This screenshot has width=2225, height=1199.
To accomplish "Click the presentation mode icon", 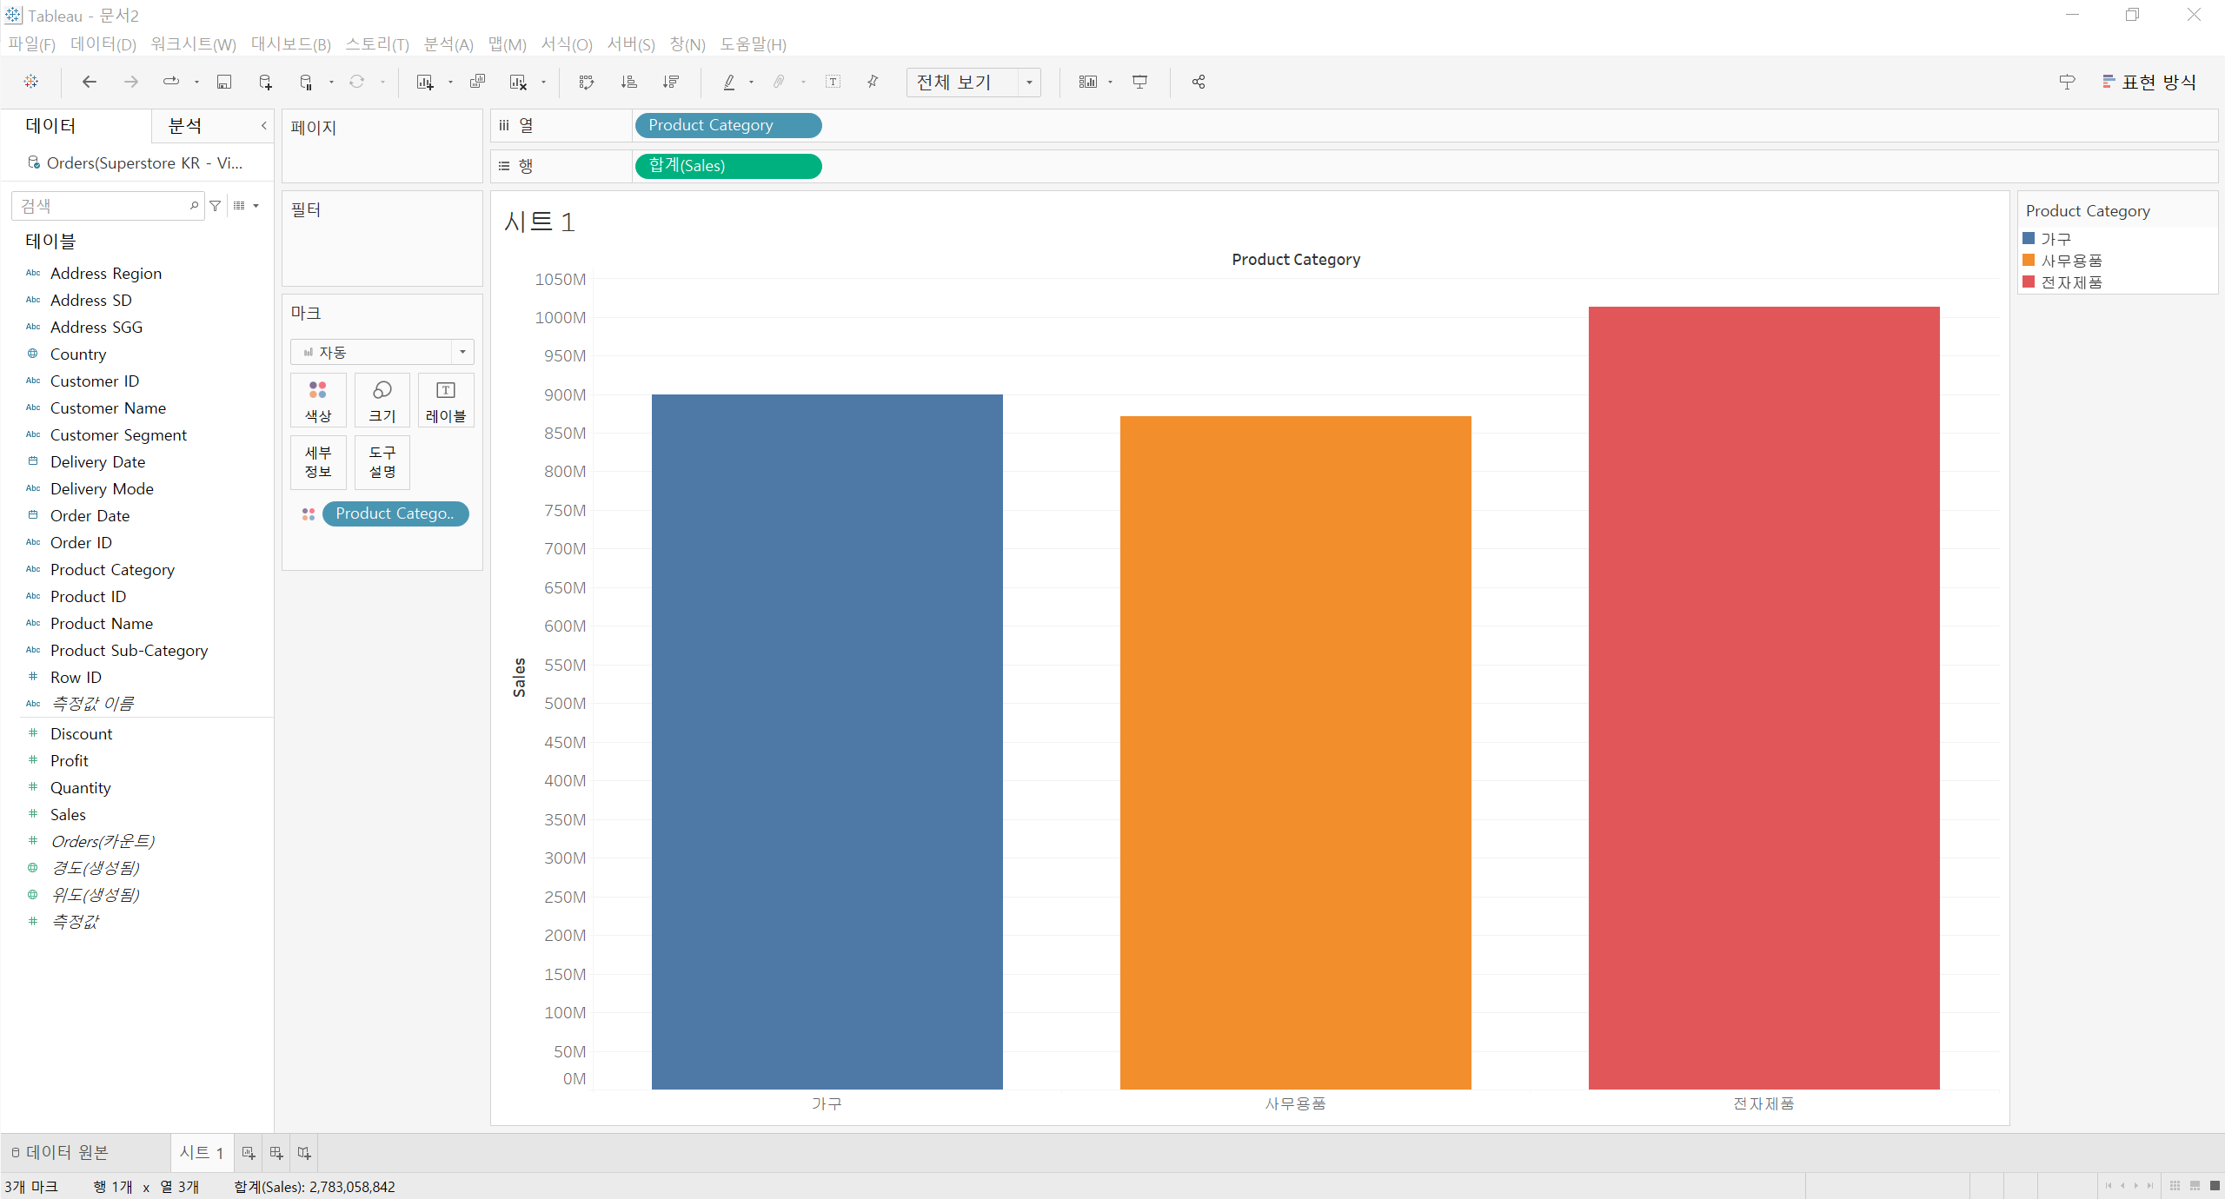I will point(1139,82).
